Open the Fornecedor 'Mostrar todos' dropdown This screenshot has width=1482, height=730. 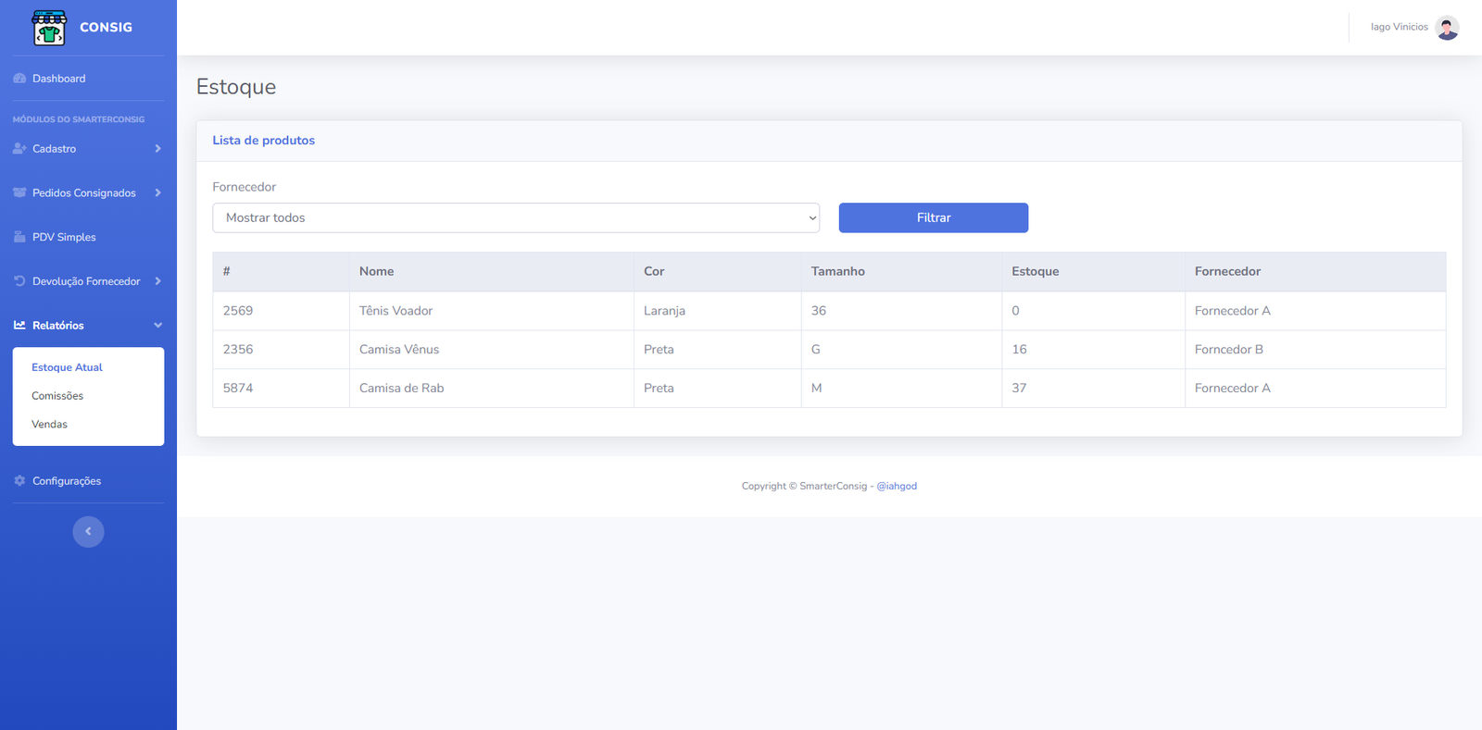tap(516, 218)
